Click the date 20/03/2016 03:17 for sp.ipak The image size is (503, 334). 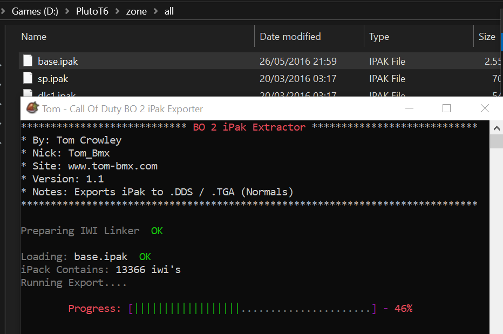298,79
